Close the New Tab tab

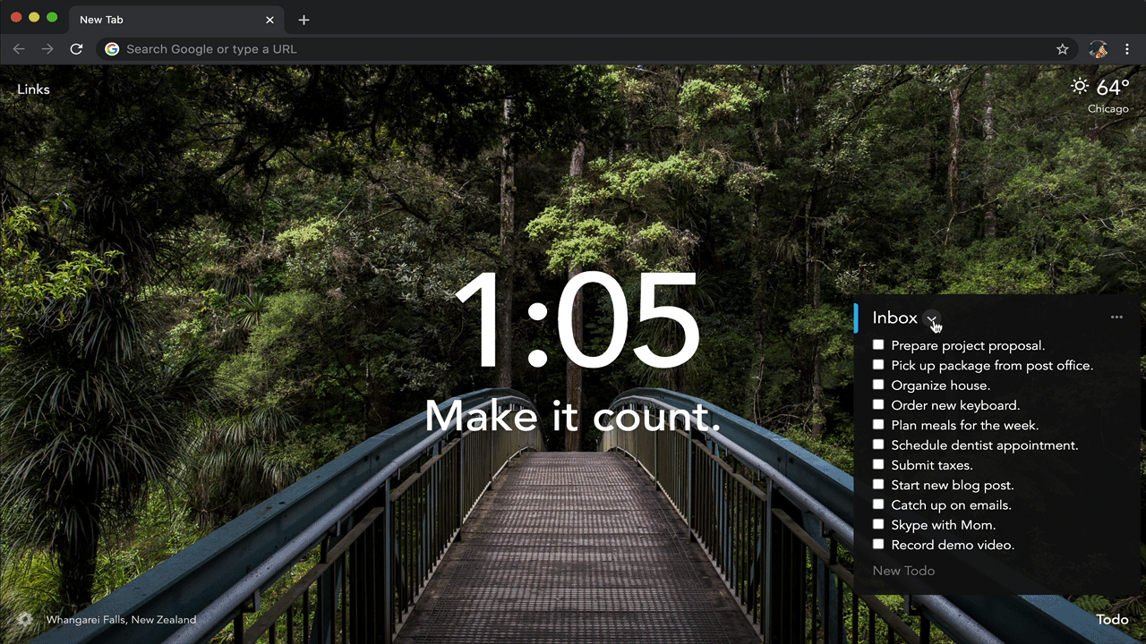point(269,20)
